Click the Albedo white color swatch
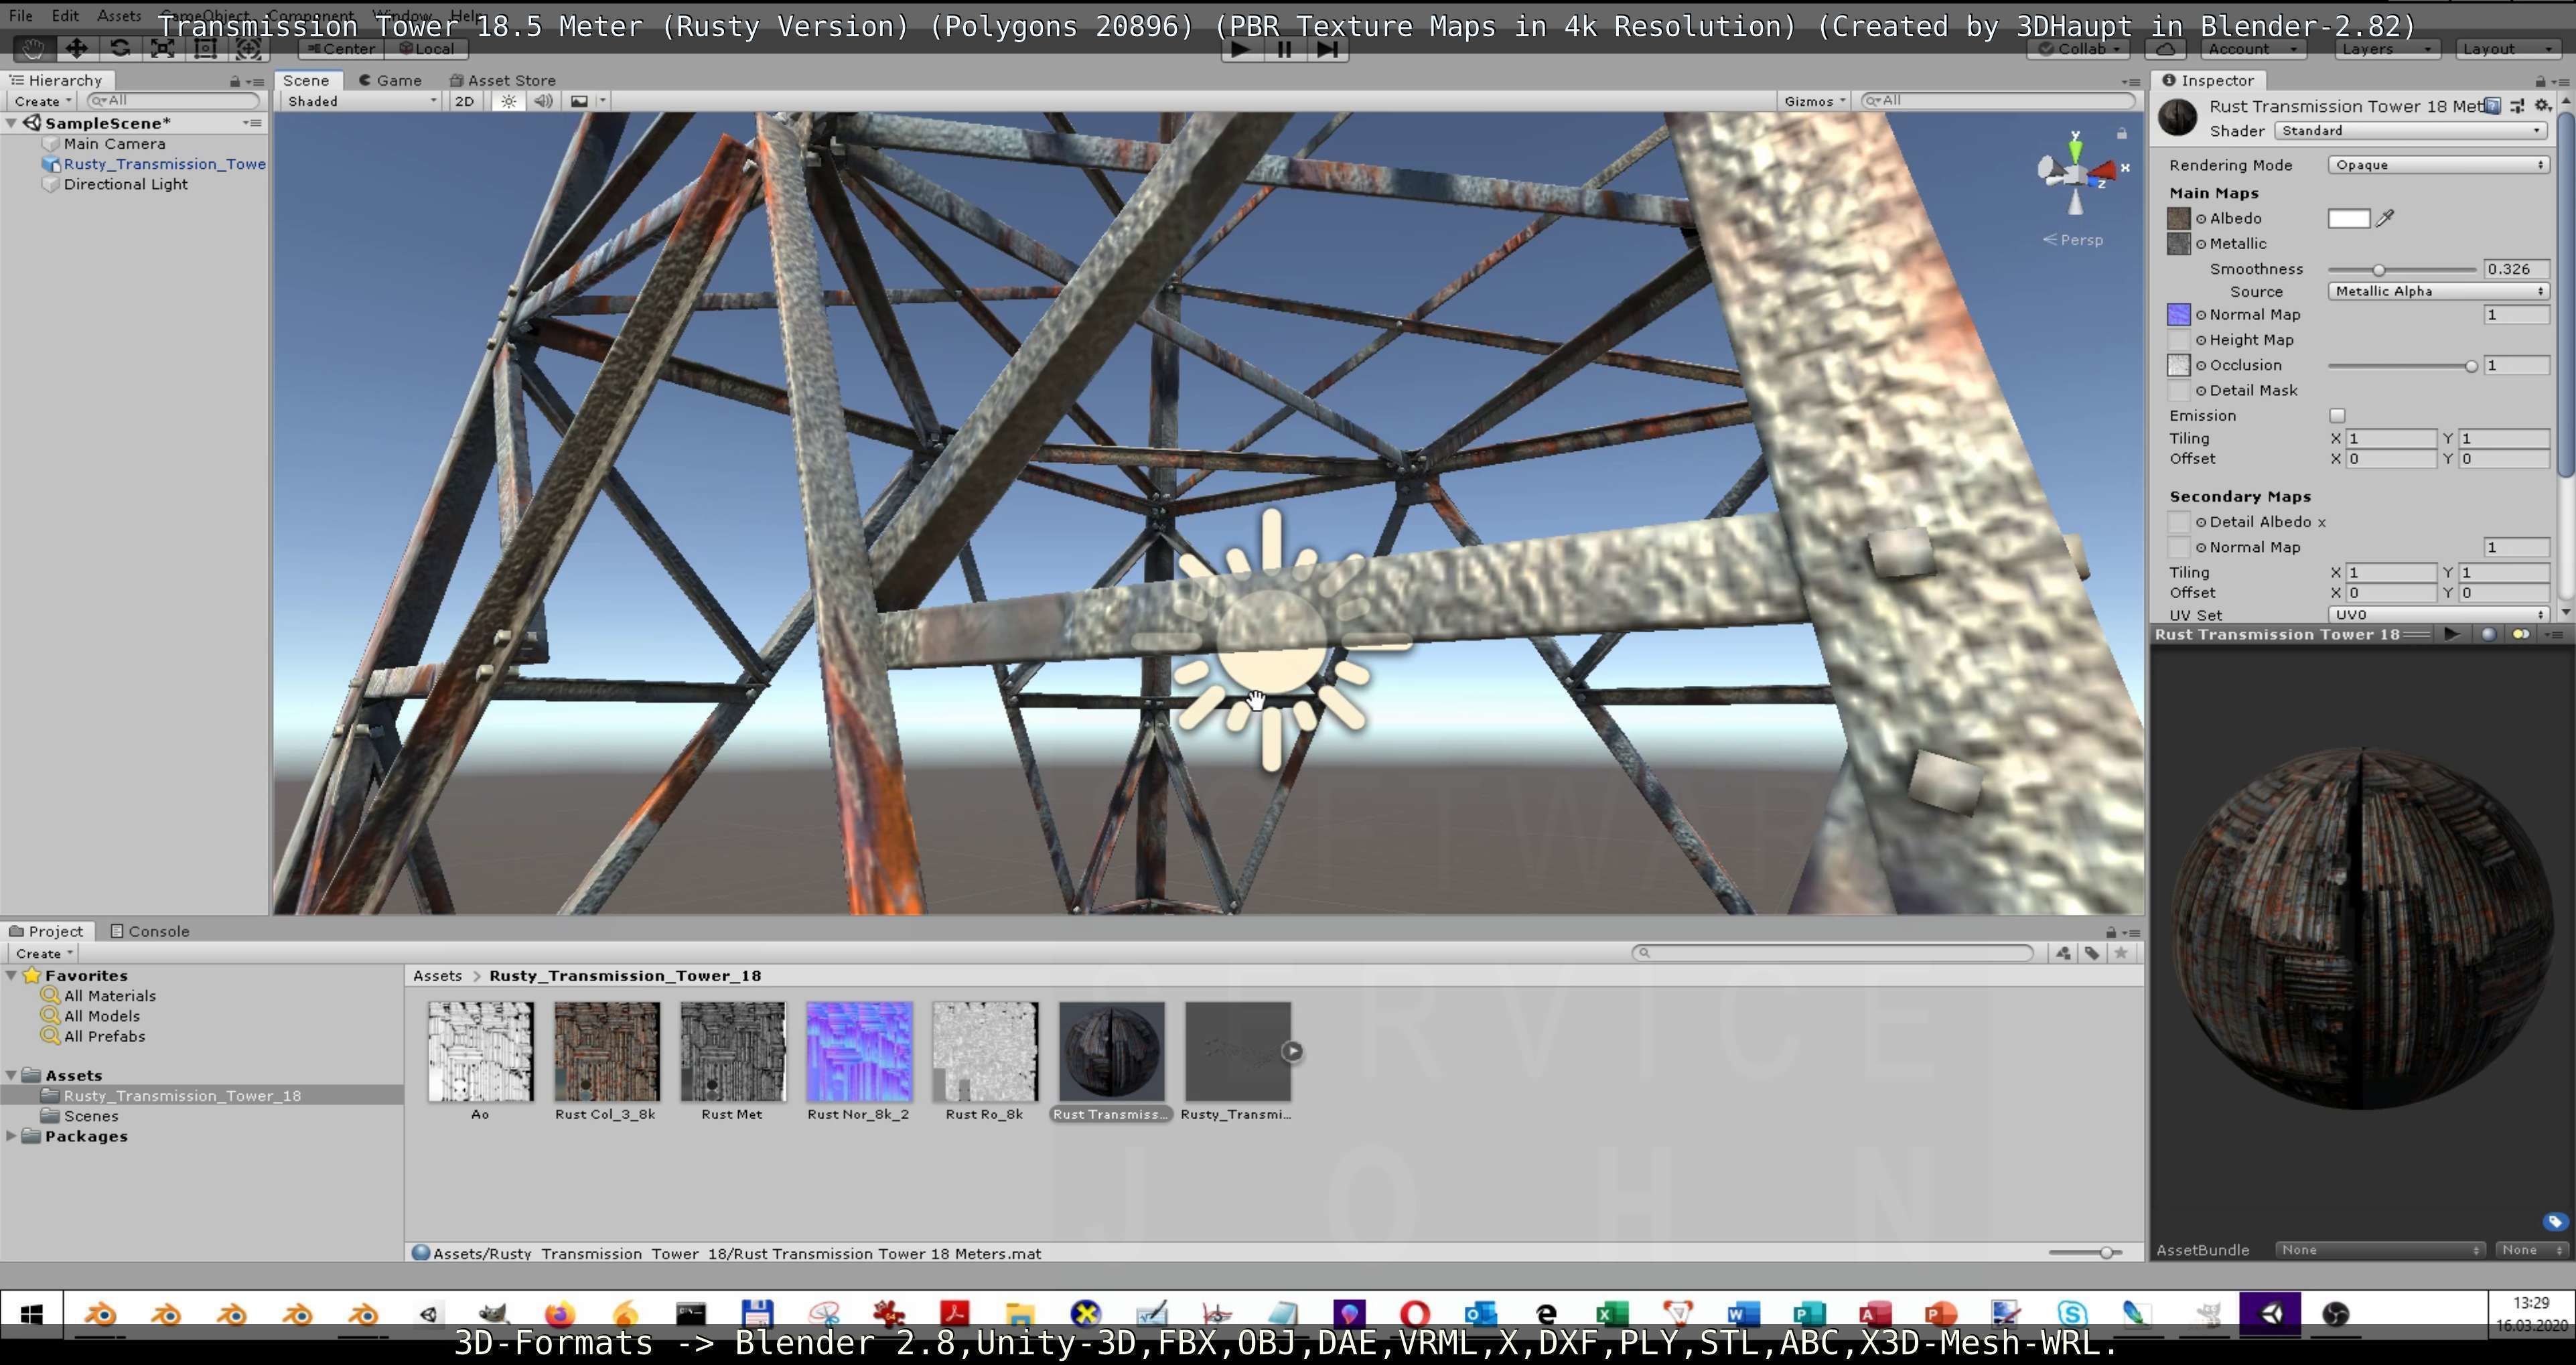This screenshot has width=2576, height=1365. coord(2348,218)
